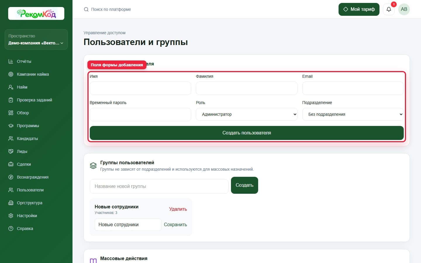Focus the Имя input field
This screenshot has height=263, width=421.
[x=140, y=88]
